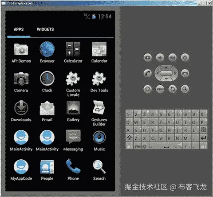Image resolution: width=213 pixels, height=197 pixels.
Task: Click the red end call button
Action: (185, 73)
